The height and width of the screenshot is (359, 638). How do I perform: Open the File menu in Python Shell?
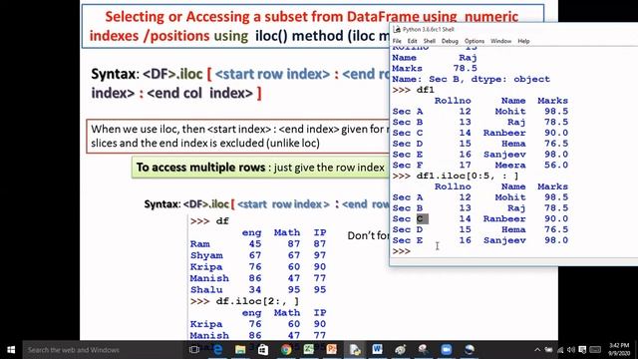tap(397, 41)
